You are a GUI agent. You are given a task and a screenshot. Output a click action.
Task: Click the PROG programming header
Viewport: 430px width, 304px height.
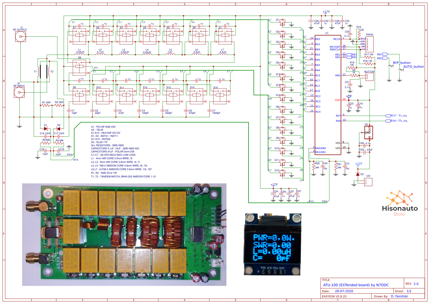click(369, 44)
